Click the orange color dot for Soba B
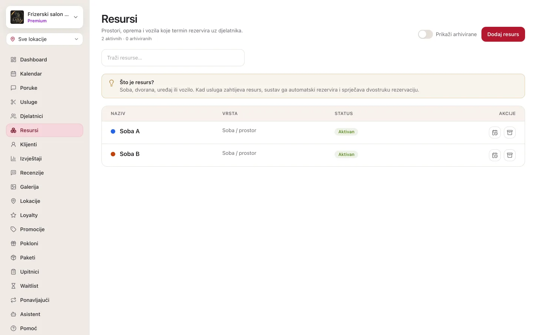The height and width of the screenshot is (335, 537). (113, 154)
